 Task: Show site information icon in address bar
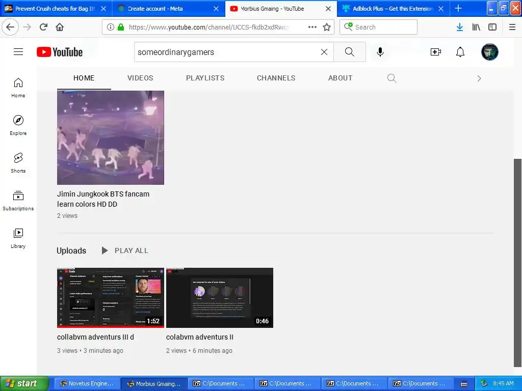[111, 27]
